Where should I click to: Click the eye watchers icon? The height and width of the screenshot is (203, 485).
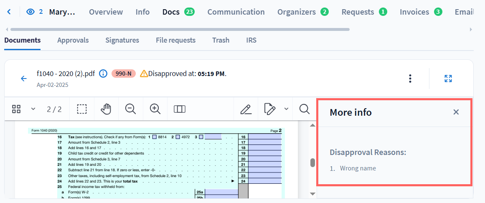pyautogui.click(x=30, y=12)
